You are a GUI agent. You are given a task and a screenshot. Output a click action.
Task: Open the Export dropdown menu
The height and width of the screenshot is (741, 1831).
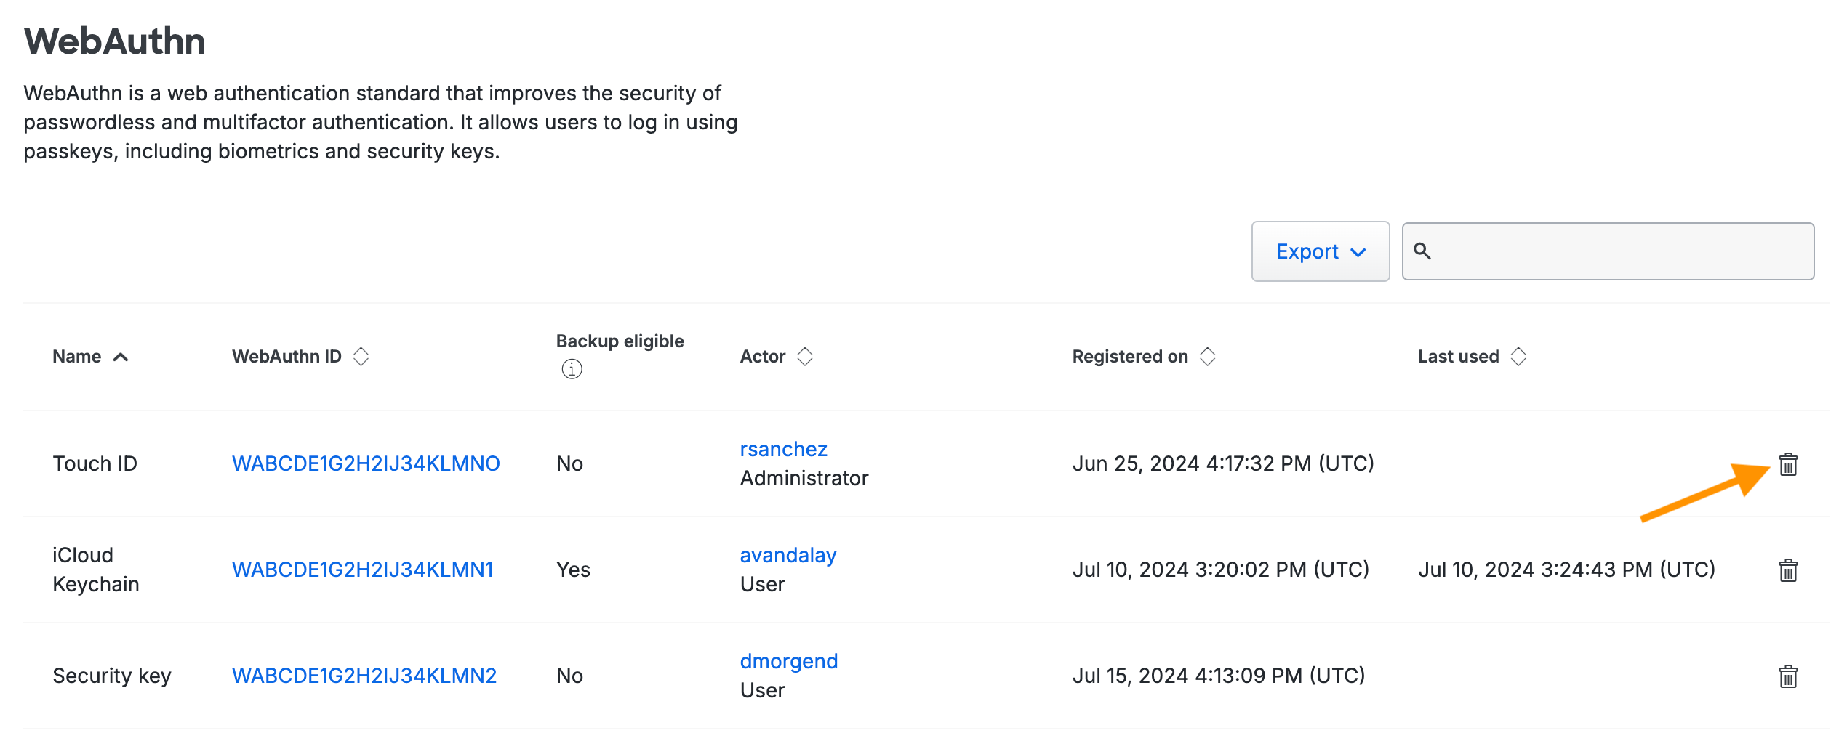[1320, 251]
